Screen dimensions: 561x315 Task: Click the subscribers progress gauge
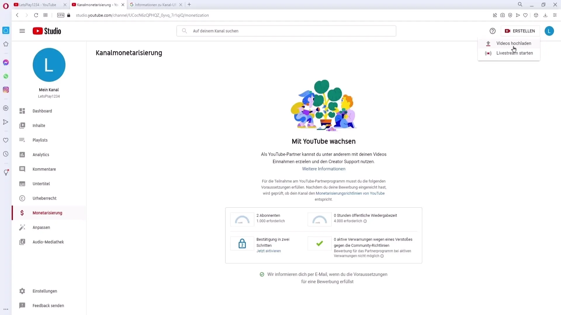242,220
